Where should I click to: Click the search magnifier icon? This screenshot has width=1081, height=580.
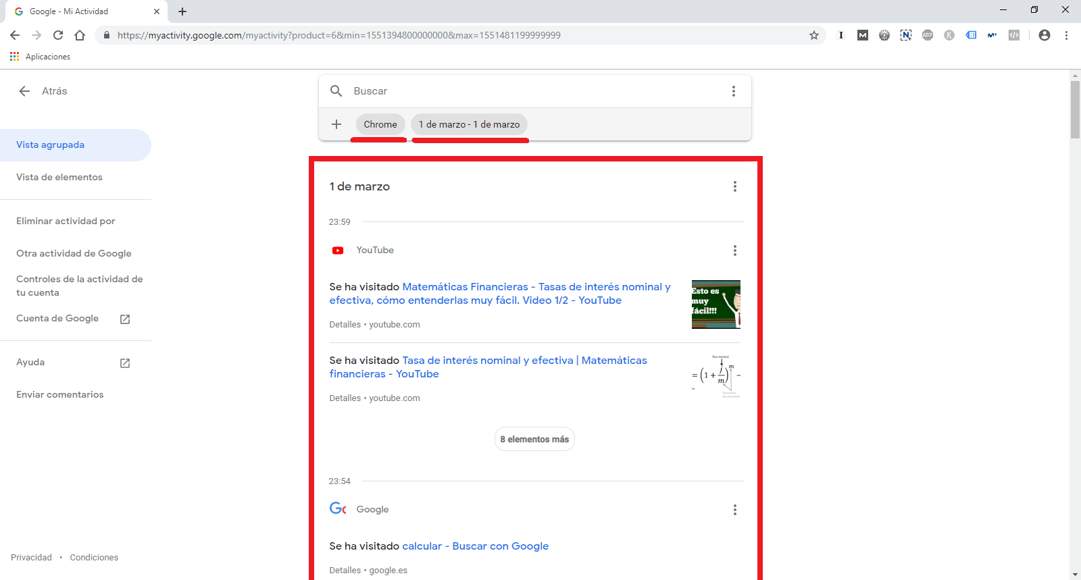point(336,90)
